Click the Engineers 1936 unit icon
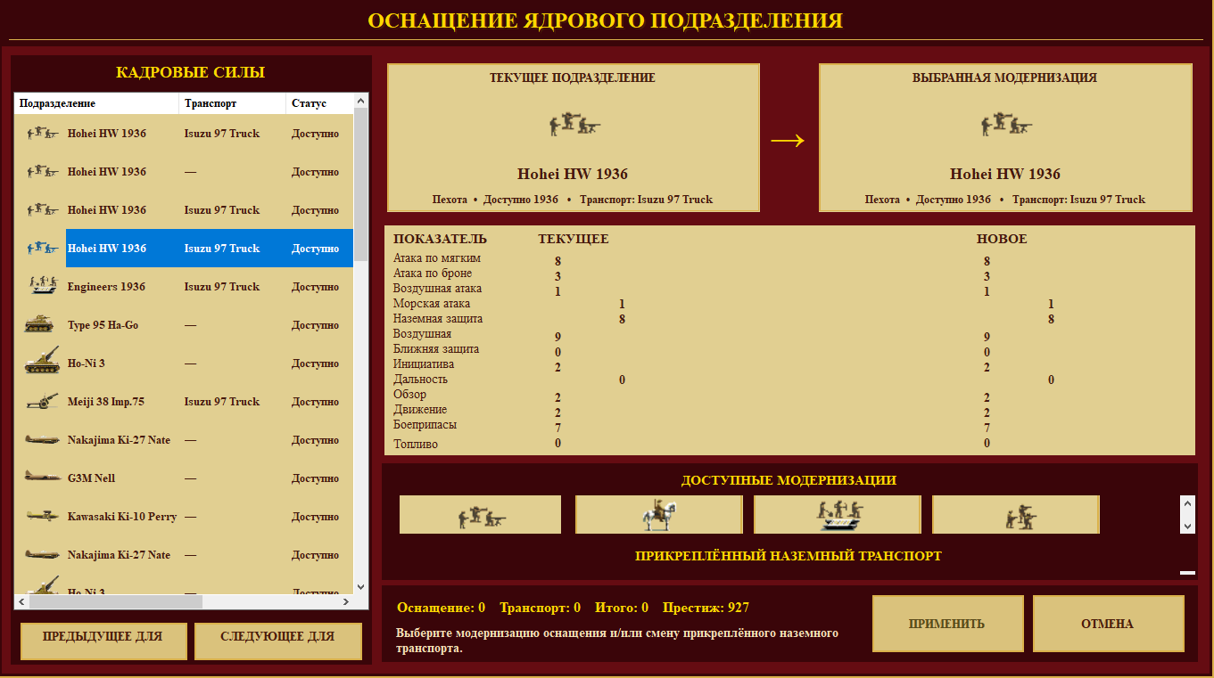 pyautogui.click(x=42, y=286)
